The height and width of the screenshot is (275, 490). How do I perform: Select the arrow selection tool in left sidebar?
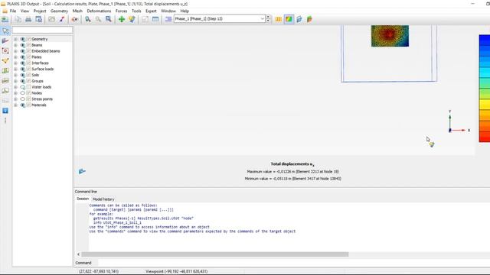coord(5,31)
